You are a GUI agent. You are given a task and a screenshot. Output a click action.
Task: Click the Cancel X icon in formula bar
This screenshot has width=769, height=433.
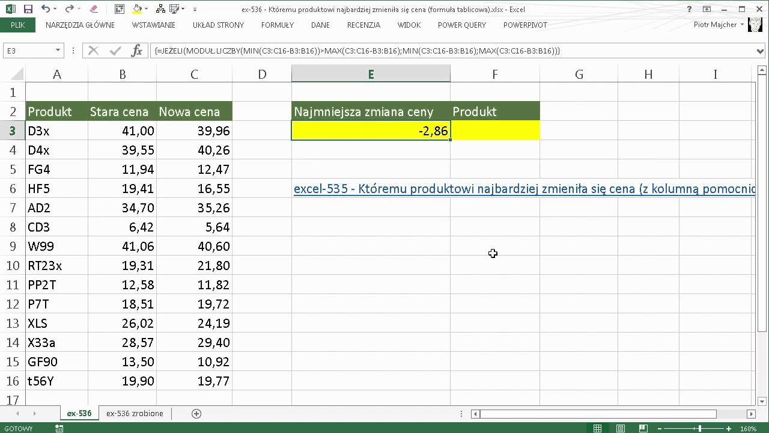(x=93, y=51)
